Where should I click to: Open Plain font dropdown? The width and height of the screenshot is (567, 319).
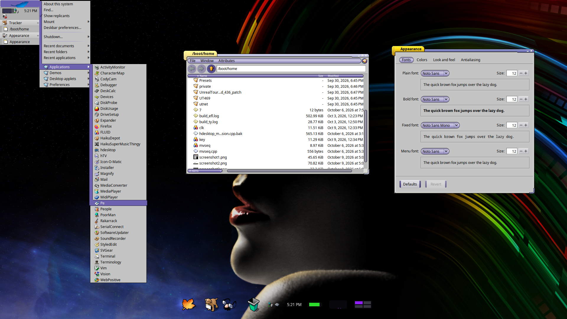tap(435, 73)
